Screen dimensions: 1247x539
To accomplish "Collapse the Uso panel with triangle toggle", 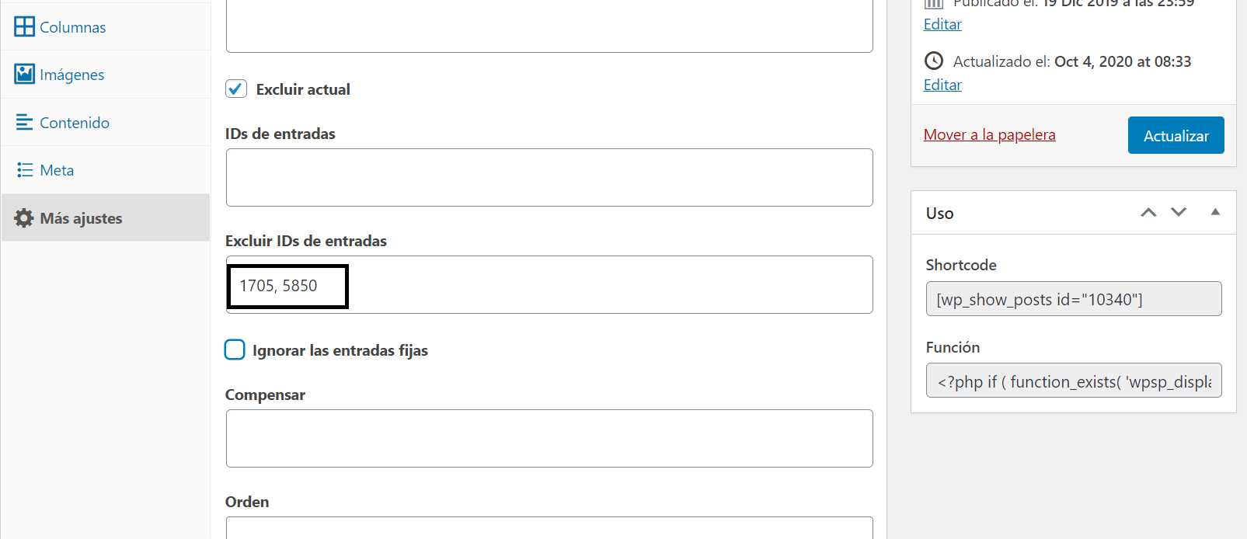I will pos(1215,212).
